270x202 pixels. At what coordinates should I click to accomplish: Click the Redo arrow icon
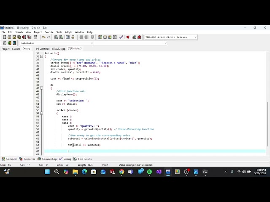coord(49,37)
